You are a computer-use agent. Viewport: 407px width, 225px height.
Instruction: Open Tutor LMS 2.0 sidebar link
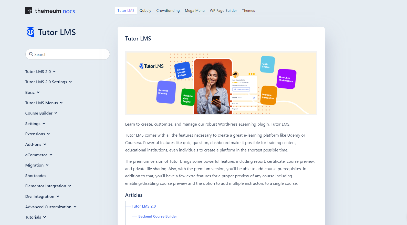38,71
